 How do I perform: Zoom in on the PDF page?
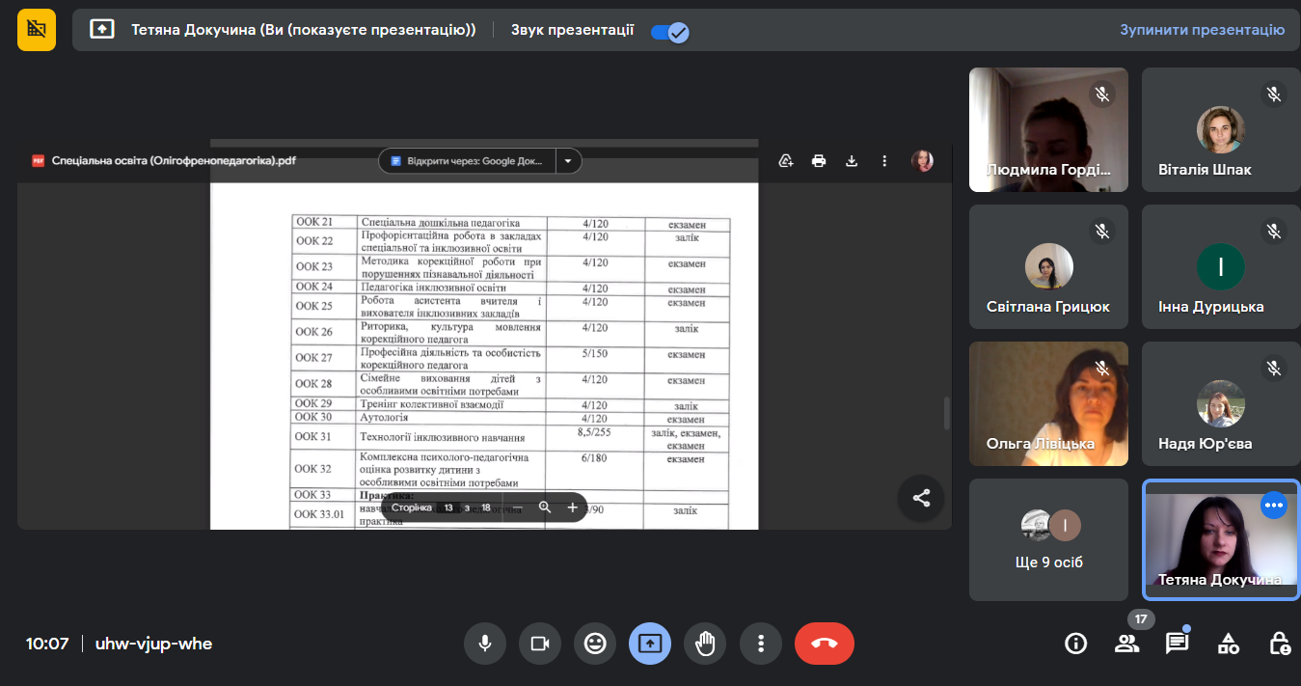pyautogui.click(x=572, y=508)
